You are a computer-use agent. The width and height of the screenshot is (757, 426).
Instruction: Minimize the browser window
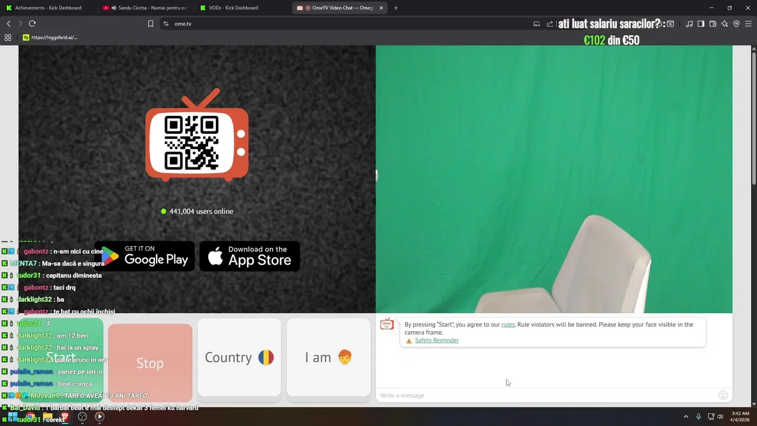(711, 8)
